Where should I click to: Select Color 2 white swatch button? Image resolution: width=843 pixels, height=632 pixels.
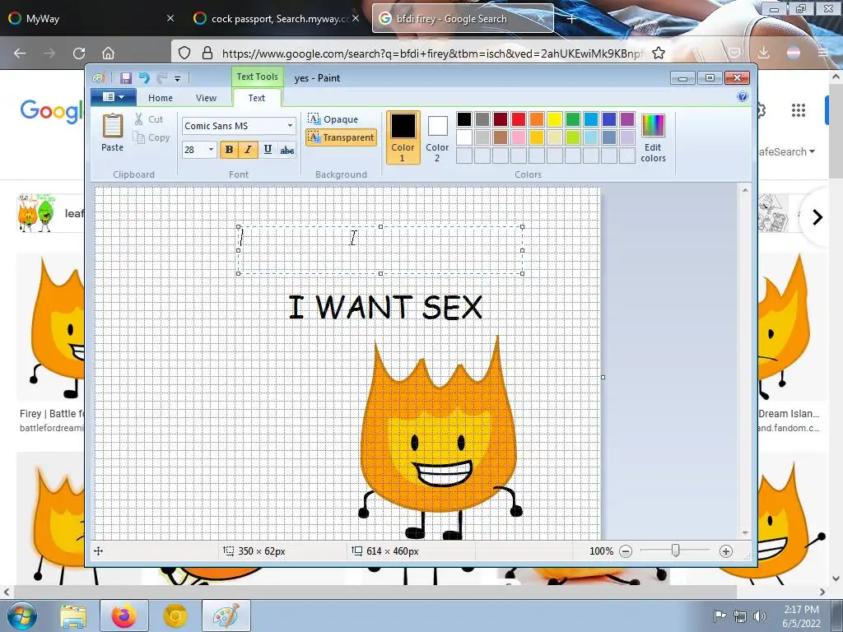coord(437,137)
